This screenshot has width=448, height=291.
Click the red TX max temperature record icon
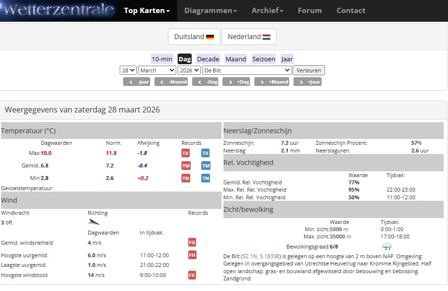pyautogui.click(x=186, y=153)
